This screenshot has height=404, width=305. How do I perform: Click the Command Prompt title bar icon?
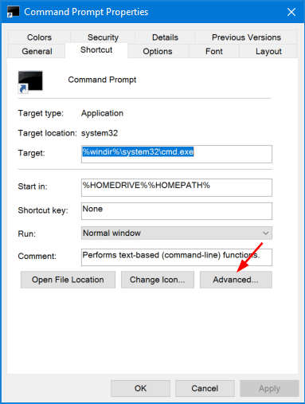point(13,12)
